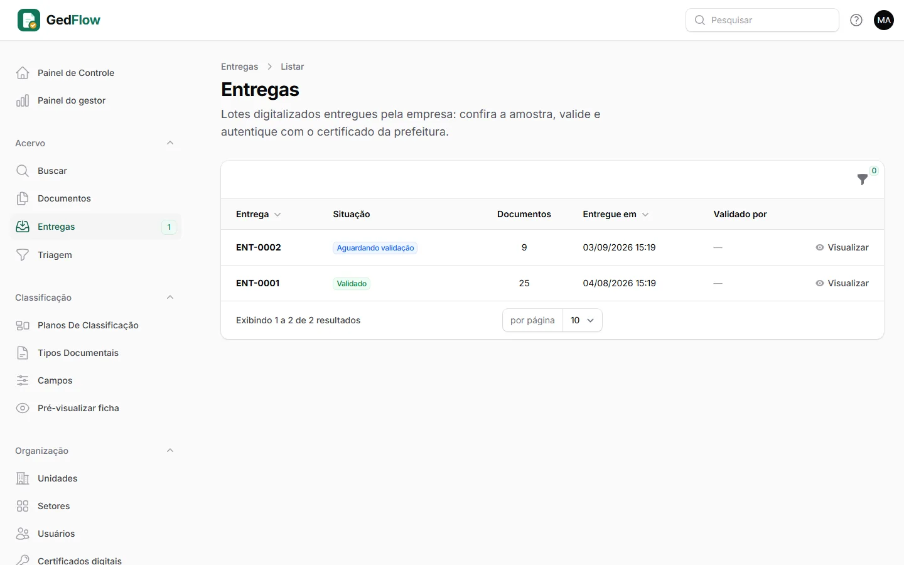
Task: Open Pré-visualizar ficha eye icon
Action: (x=23, y=408)
